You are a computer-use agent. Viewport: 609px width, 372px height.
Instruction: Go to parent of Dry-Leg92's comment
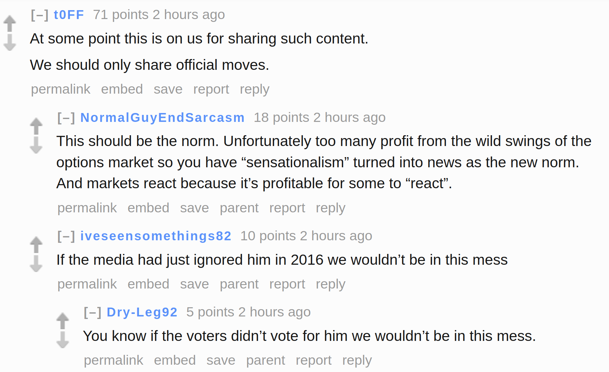point(265,360)
